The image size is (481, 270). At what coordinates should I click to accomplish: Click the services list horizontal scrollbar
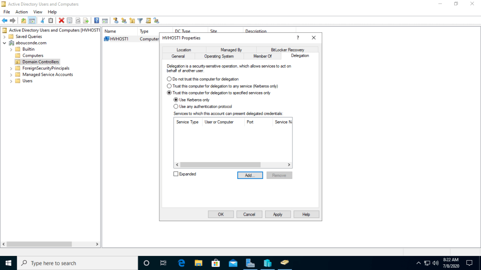220,165
